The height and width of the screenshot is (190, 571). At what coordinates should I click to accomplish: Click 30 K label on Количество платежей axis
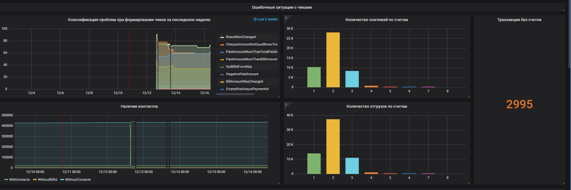tap(290, 28)
